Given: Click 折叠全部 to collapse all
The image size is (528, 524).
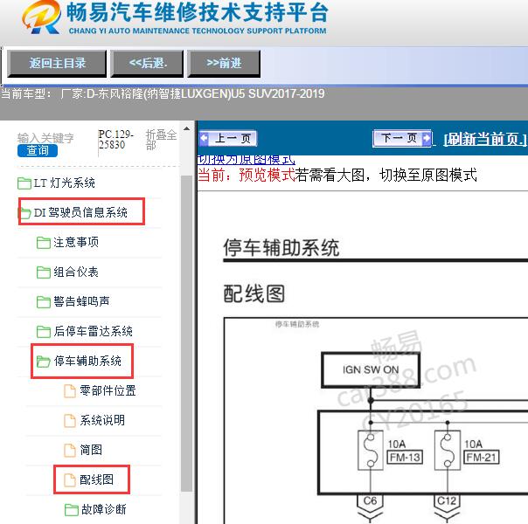Looking at the screenshot, I should click(162, 140).
